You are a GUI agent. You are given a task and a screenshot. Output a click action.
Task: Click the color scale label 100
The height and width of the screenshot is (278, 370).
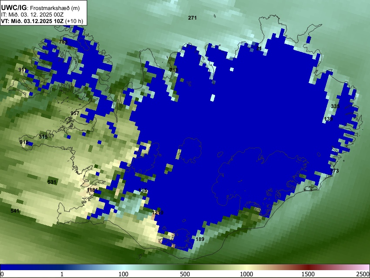(x=123, y=274)
